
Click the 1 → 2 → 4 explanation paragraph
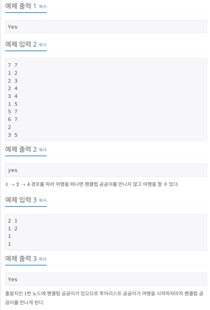coord(90,184)
